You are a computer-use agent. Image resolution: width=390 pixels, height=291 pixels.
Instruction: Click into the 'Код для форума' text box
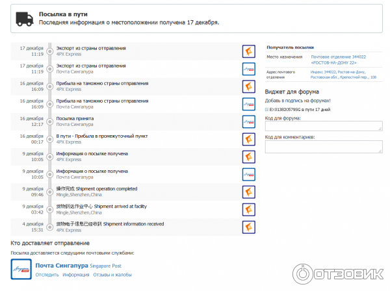324,127
